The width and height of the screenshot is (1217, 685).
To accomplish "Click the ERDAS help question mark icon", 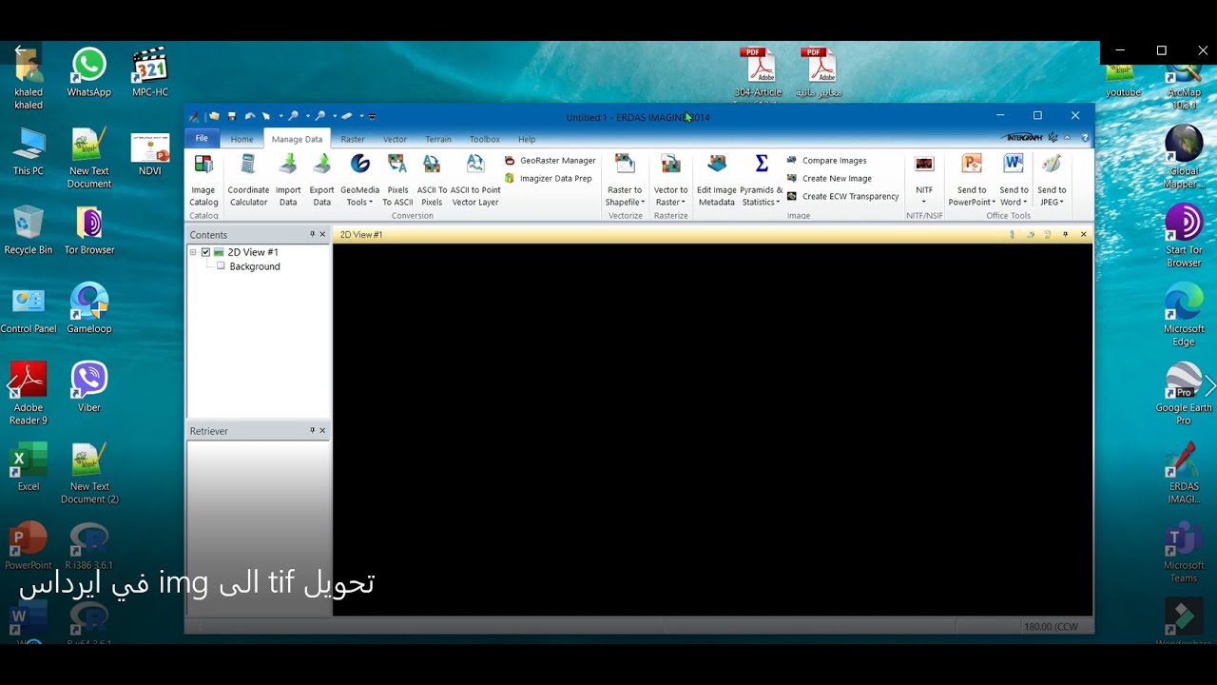I will pos(1085,138).
